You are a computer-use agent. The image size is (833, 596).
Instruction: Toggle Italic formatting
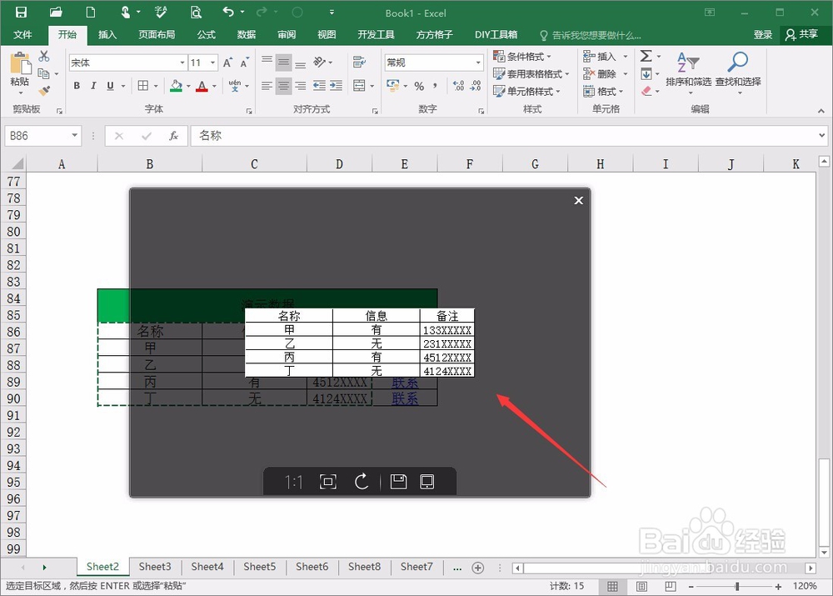(x=93, y=86)
